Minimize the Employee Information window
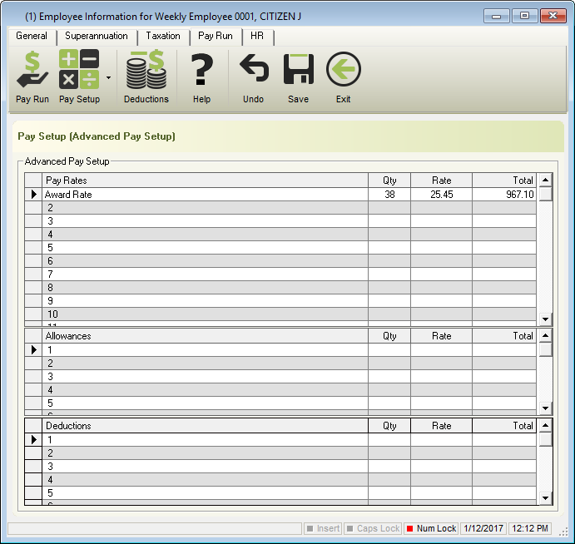The height and width of the screenshot is (544, 575). click(497, 16)
